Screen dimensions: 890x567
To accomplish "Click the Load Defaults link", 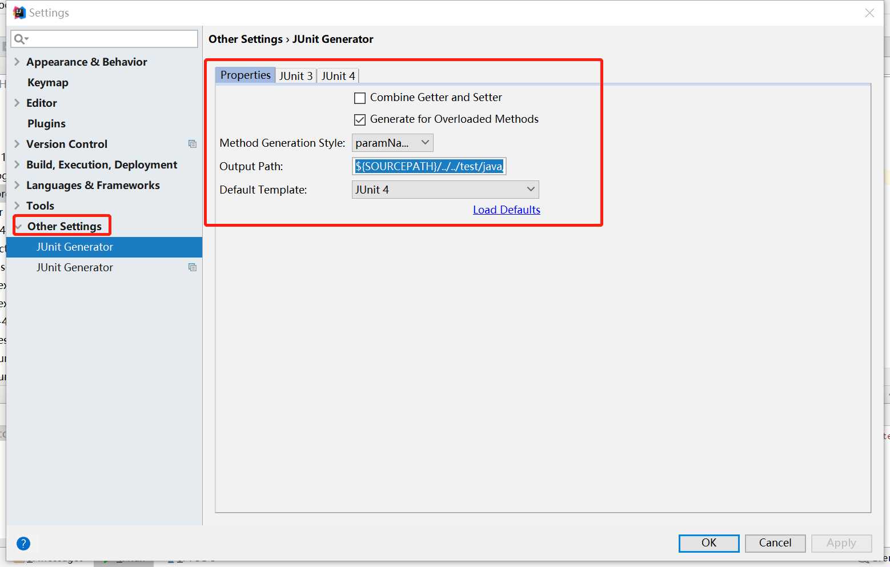I will pos(507,210).
